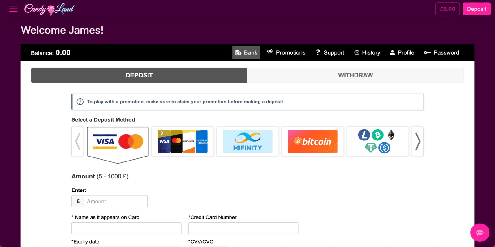Switch to the Withdraw tab
Viewport: 495px width, 247px height.
pos(355,75)
